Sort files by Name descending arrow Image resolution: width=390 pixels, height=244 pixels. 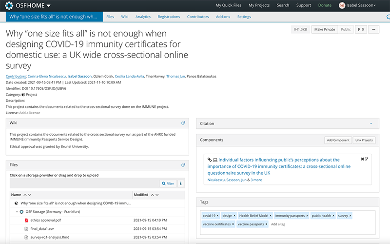tap(30, 195)
